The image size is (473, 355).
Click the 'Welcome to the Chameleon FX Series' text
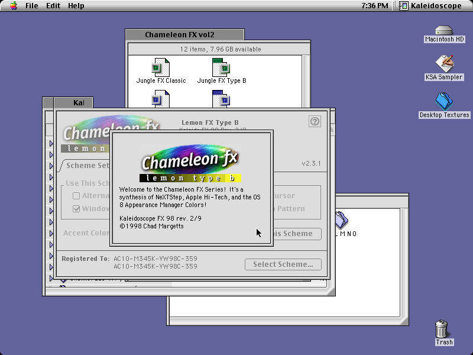tap(190, 197)
